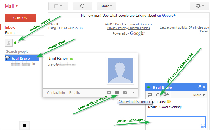Open the Terms of Service link

click(138, 24)
